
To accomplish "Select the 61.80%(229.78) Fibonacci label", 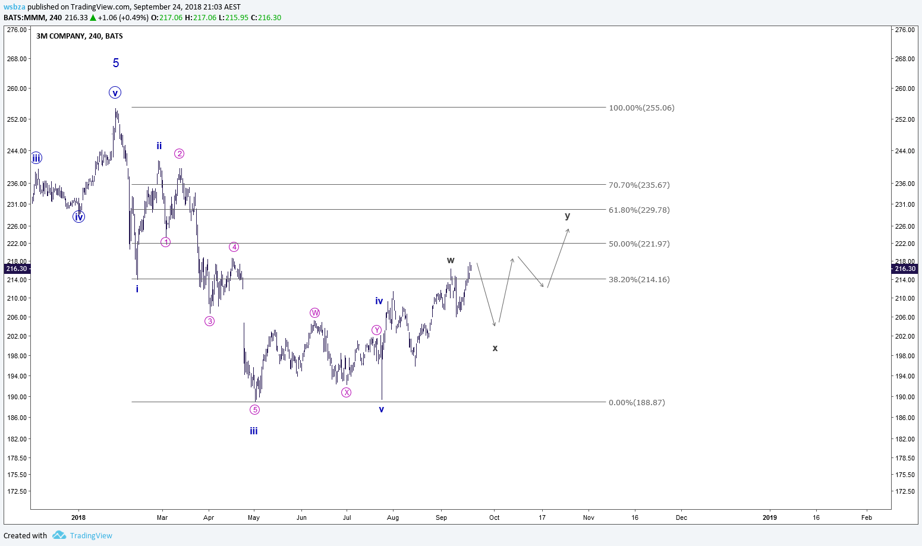I will (x=639, y=210).
